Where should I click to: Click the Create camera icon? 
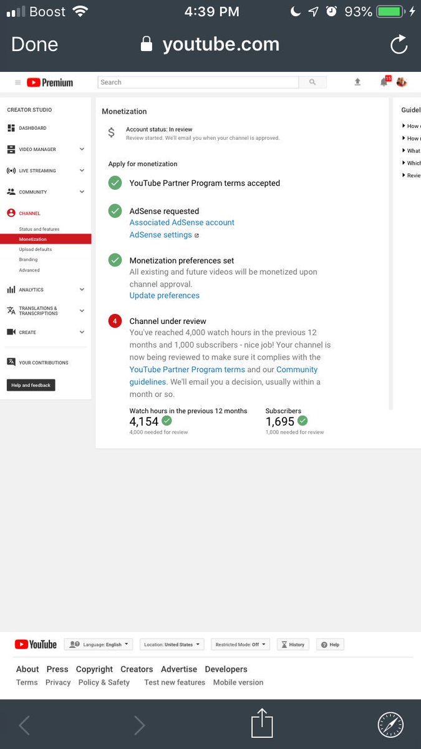click(x=11, y=332)
